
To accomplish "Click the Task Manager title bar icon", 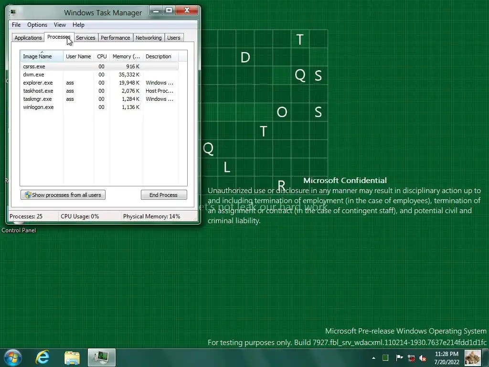I will (13, 12).
